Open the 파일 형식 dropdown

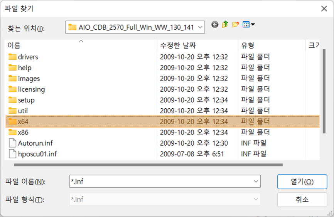tap(165, 199)
